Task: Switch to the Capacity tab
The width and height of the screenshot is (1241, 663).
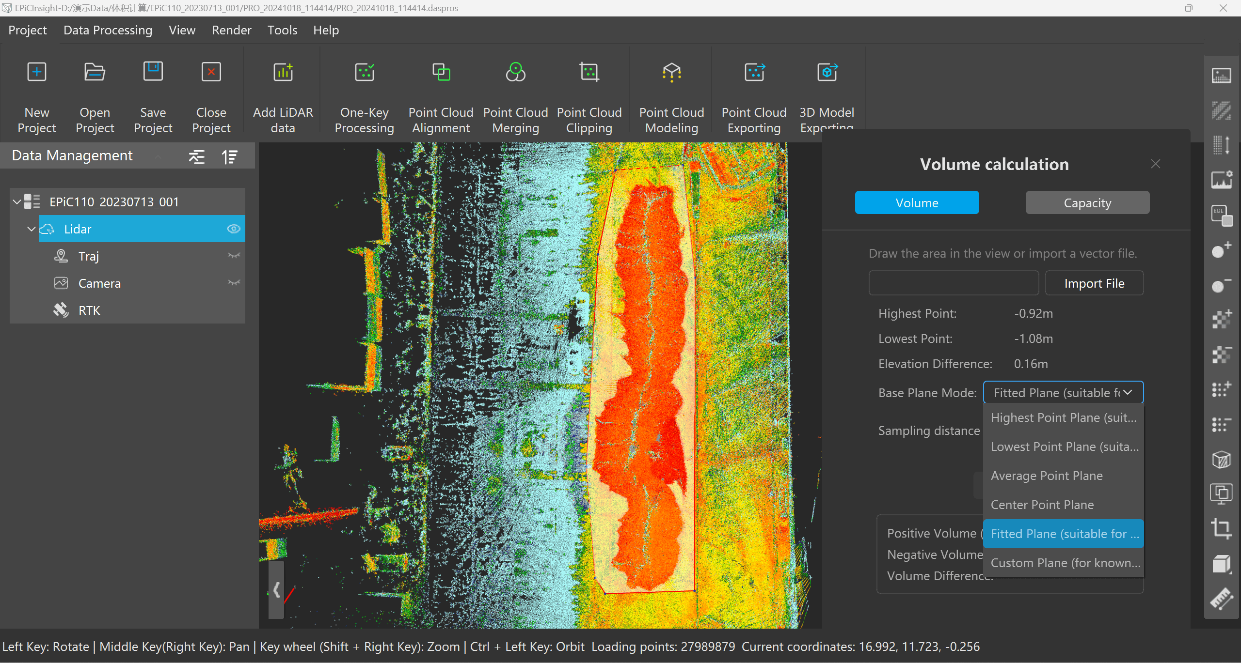Action: click(x=1087, y=202)
